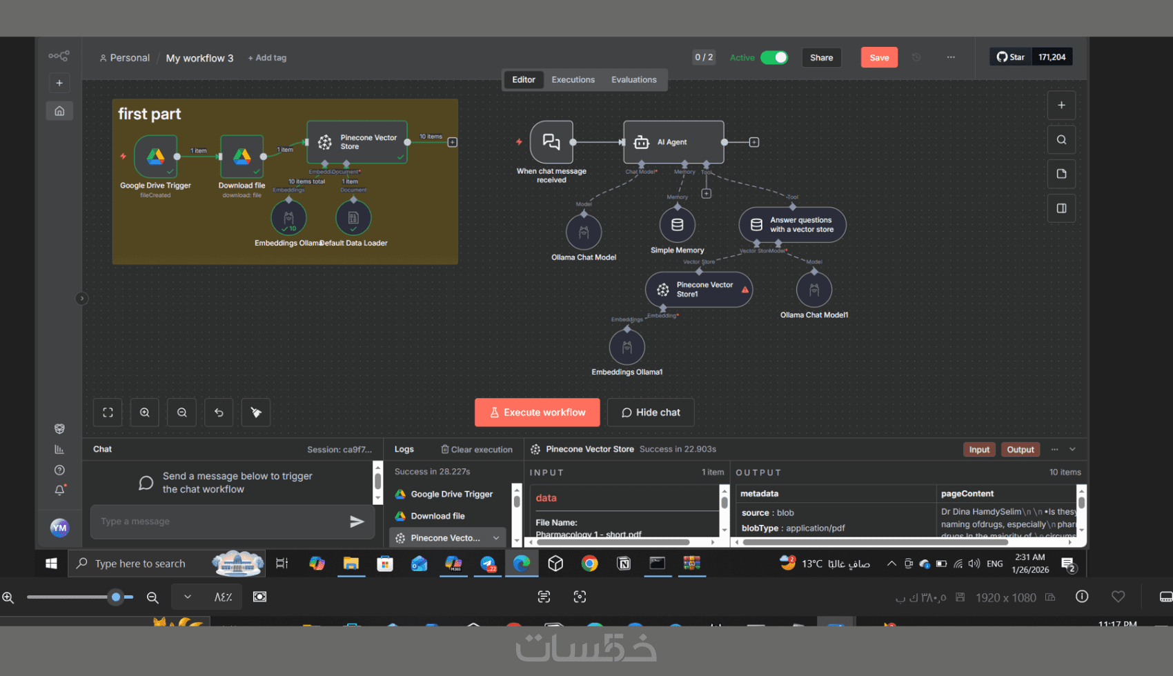Toggle the Input pane in the logs
Viewport: 1173px width, 676px height.
(x=979, y=450)
